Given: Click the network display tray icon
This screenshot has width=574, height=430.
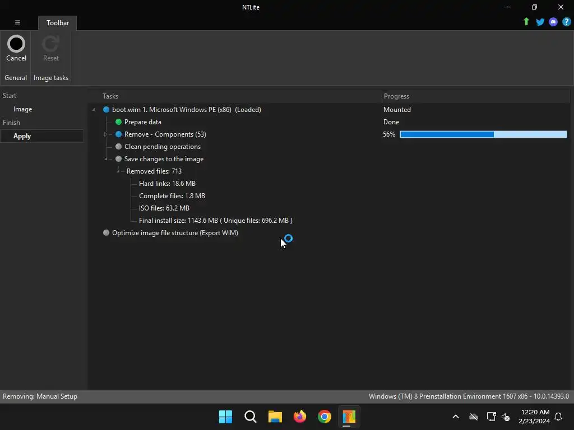Looking at the screenshot, I should click(491, 417).
